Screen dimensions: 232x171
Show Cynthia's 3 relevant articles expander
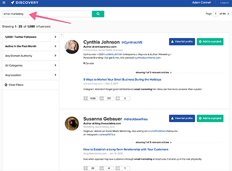(153, 72)
